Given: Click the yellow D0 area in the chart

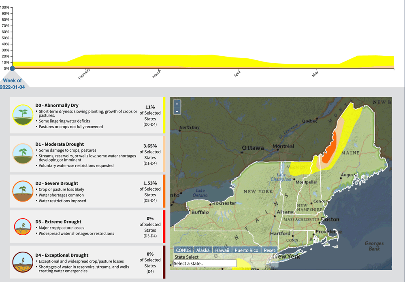Looking at the screenshot, I should 155,61.
